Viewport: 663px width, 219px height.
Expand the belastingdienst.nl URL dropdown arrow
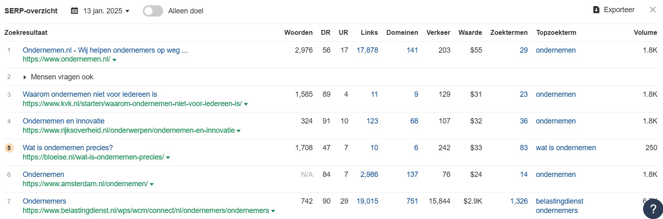click(273, 211)
